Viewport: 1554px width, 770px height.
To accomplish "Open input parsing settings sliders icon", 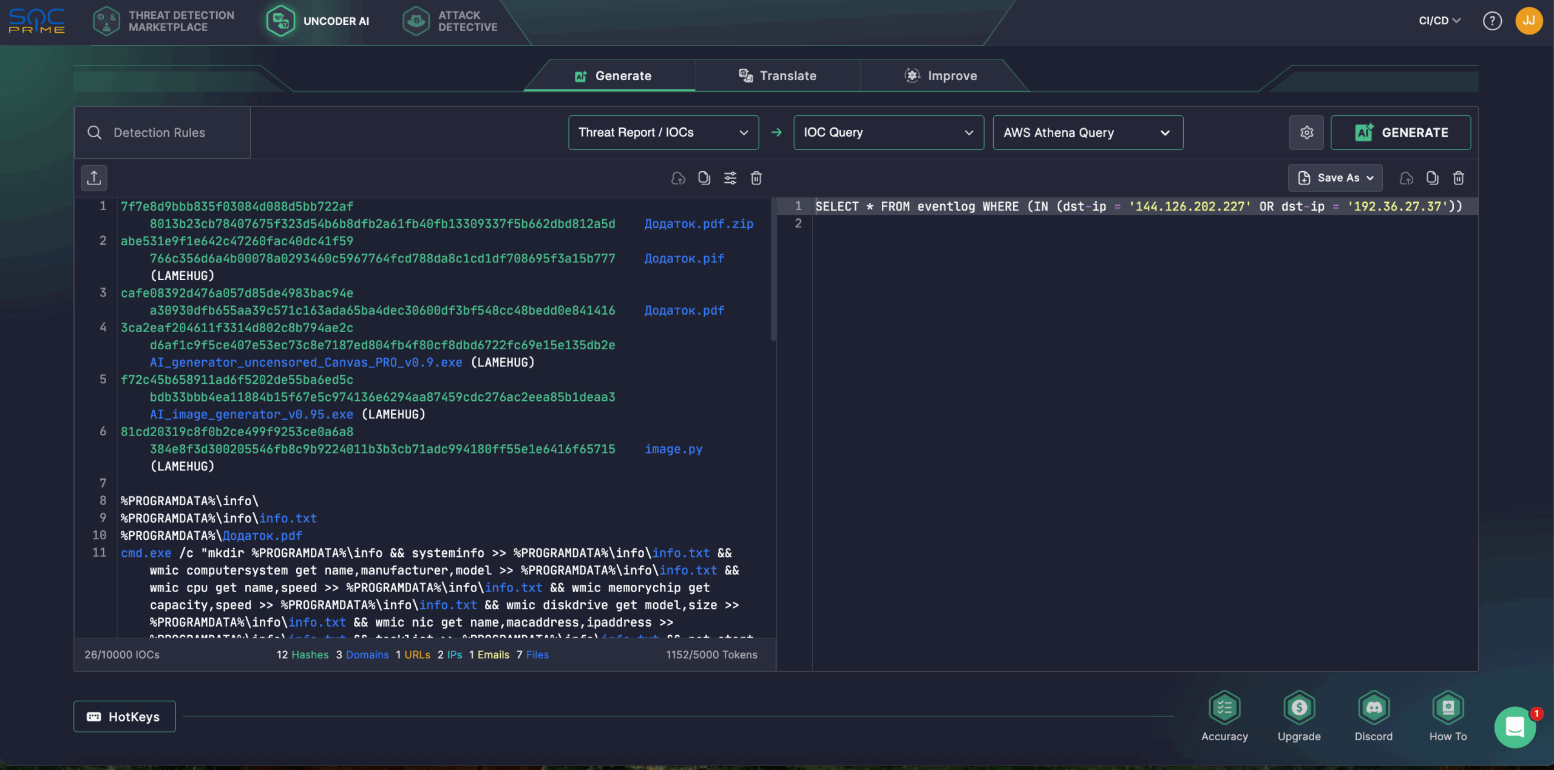I will tap(730, 178).
